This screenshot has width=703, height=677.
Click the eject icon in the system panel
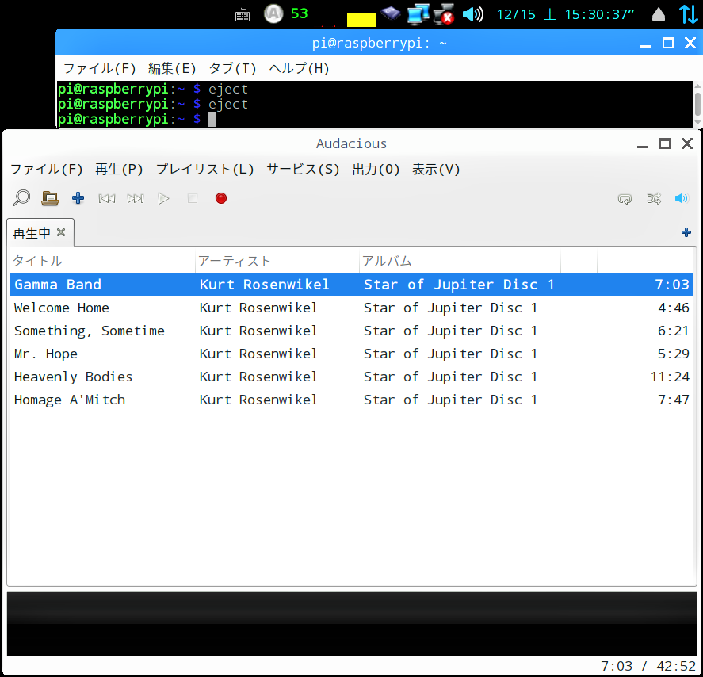click(658, 14)
